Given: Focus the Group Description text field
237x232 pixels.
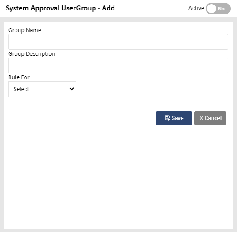Looking at the screenshot, I should [118, 65].
